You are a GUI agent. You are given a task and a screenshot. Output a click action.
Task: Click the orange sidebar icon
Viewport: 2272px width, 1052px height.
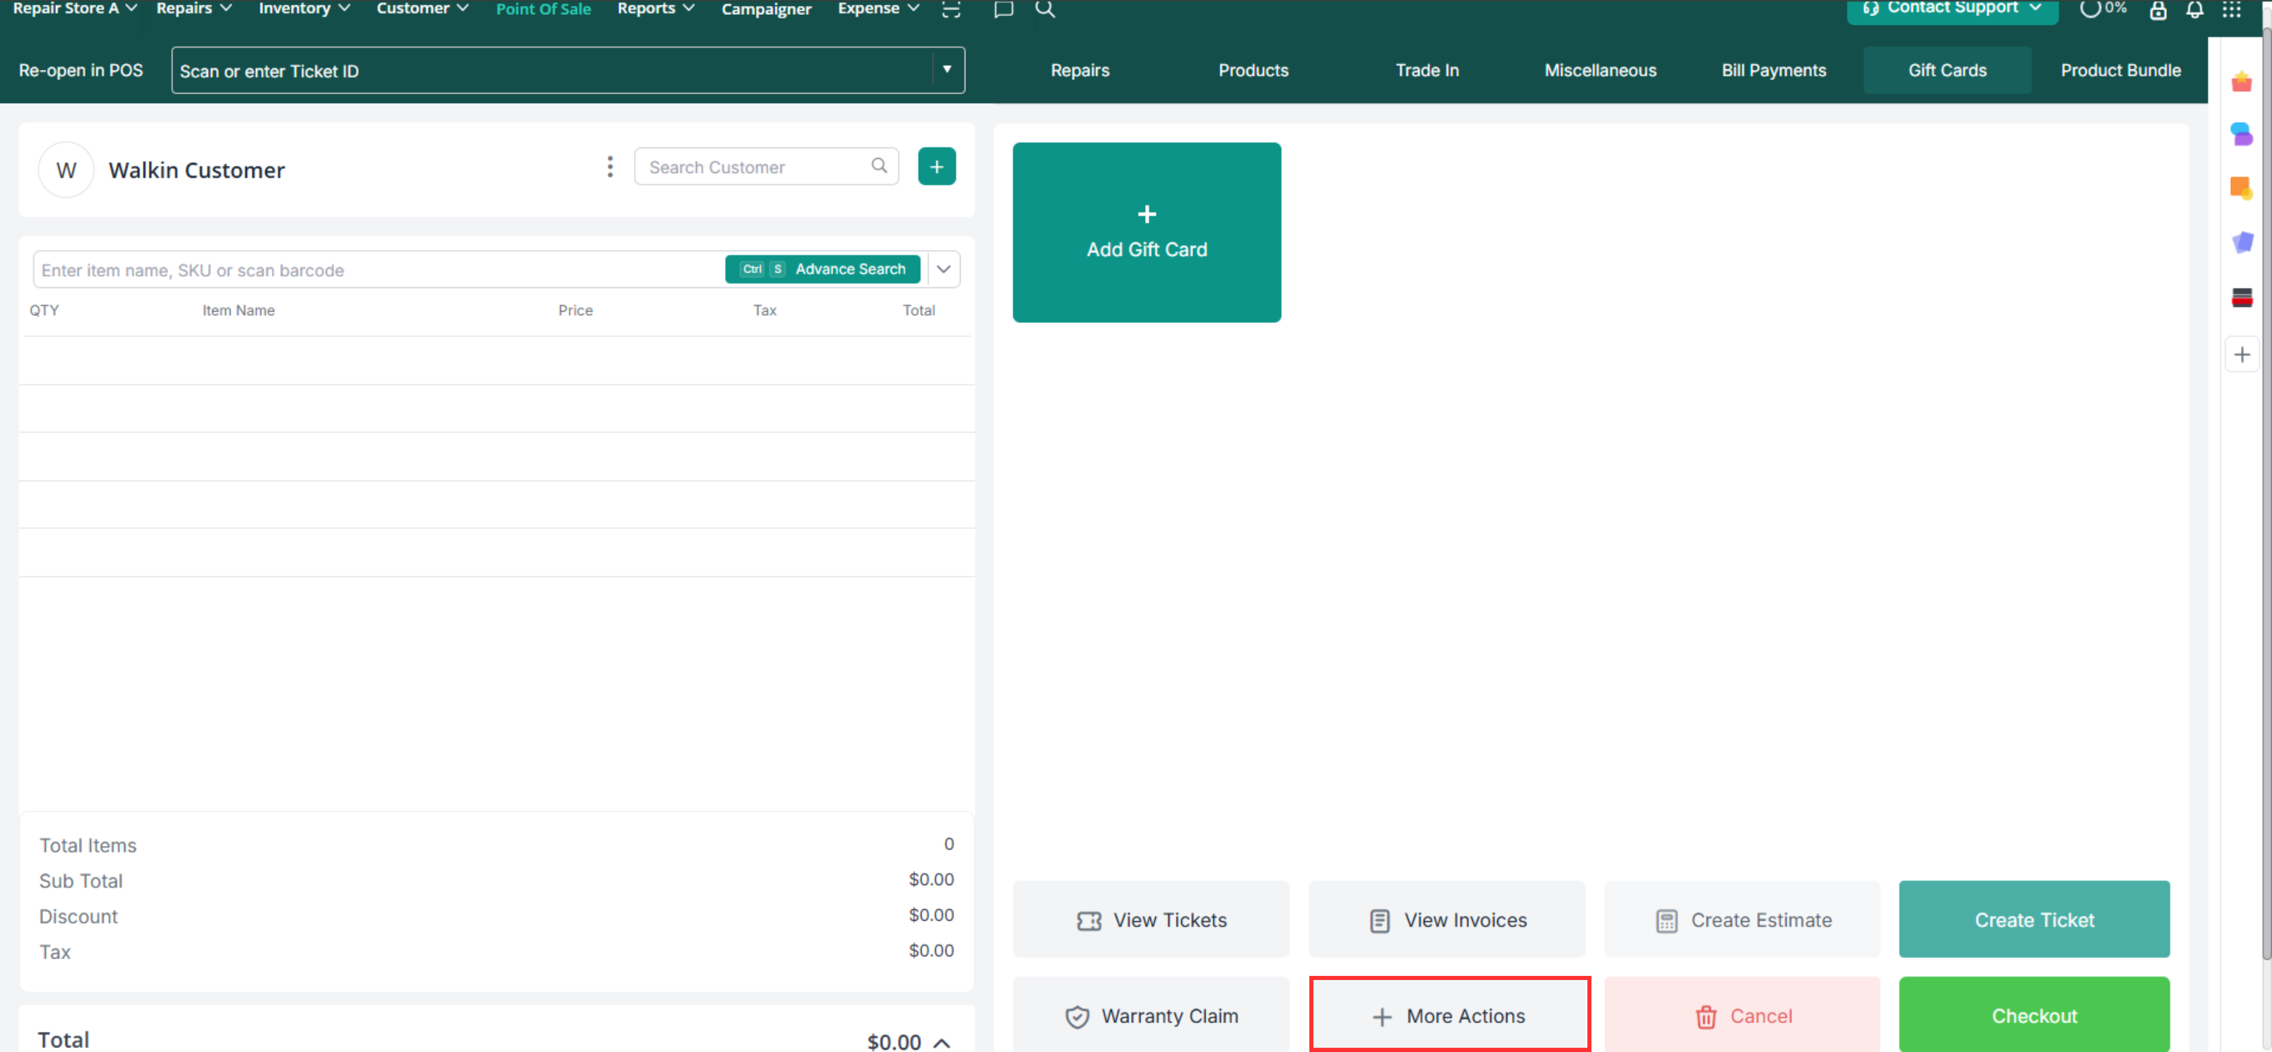[x=2241, y=187]
